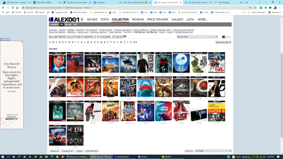Click the US flag country icon
Viewport: 283px width, 159px height.
tap(125, 37)
